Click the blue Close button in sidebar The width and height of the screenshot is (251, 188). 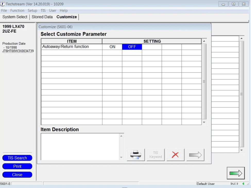tap(17, 175)
